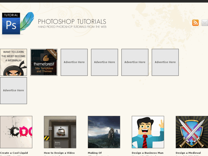Open the mountain landscape Making Of thumbnail
This screenshot has width=208, height=156.
click(104, 132)
